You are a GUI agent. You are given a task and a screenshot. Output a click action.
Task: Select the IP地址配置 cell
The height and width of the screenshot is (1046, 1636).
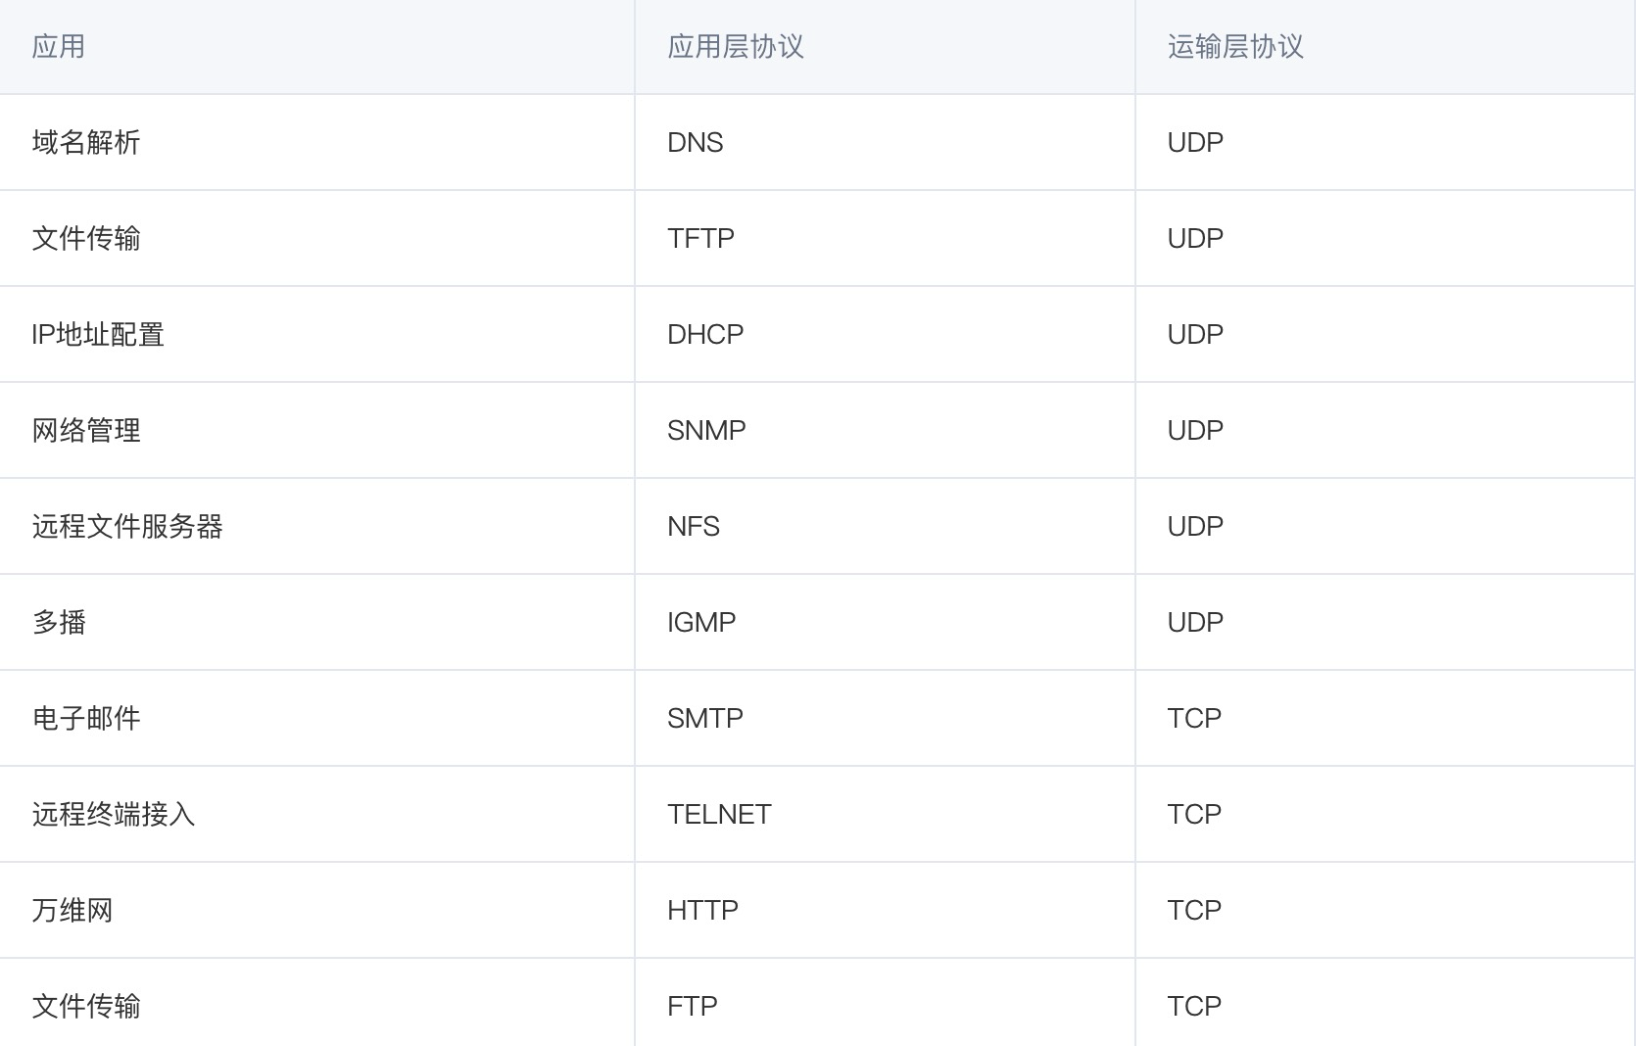[x=316, y=335]
